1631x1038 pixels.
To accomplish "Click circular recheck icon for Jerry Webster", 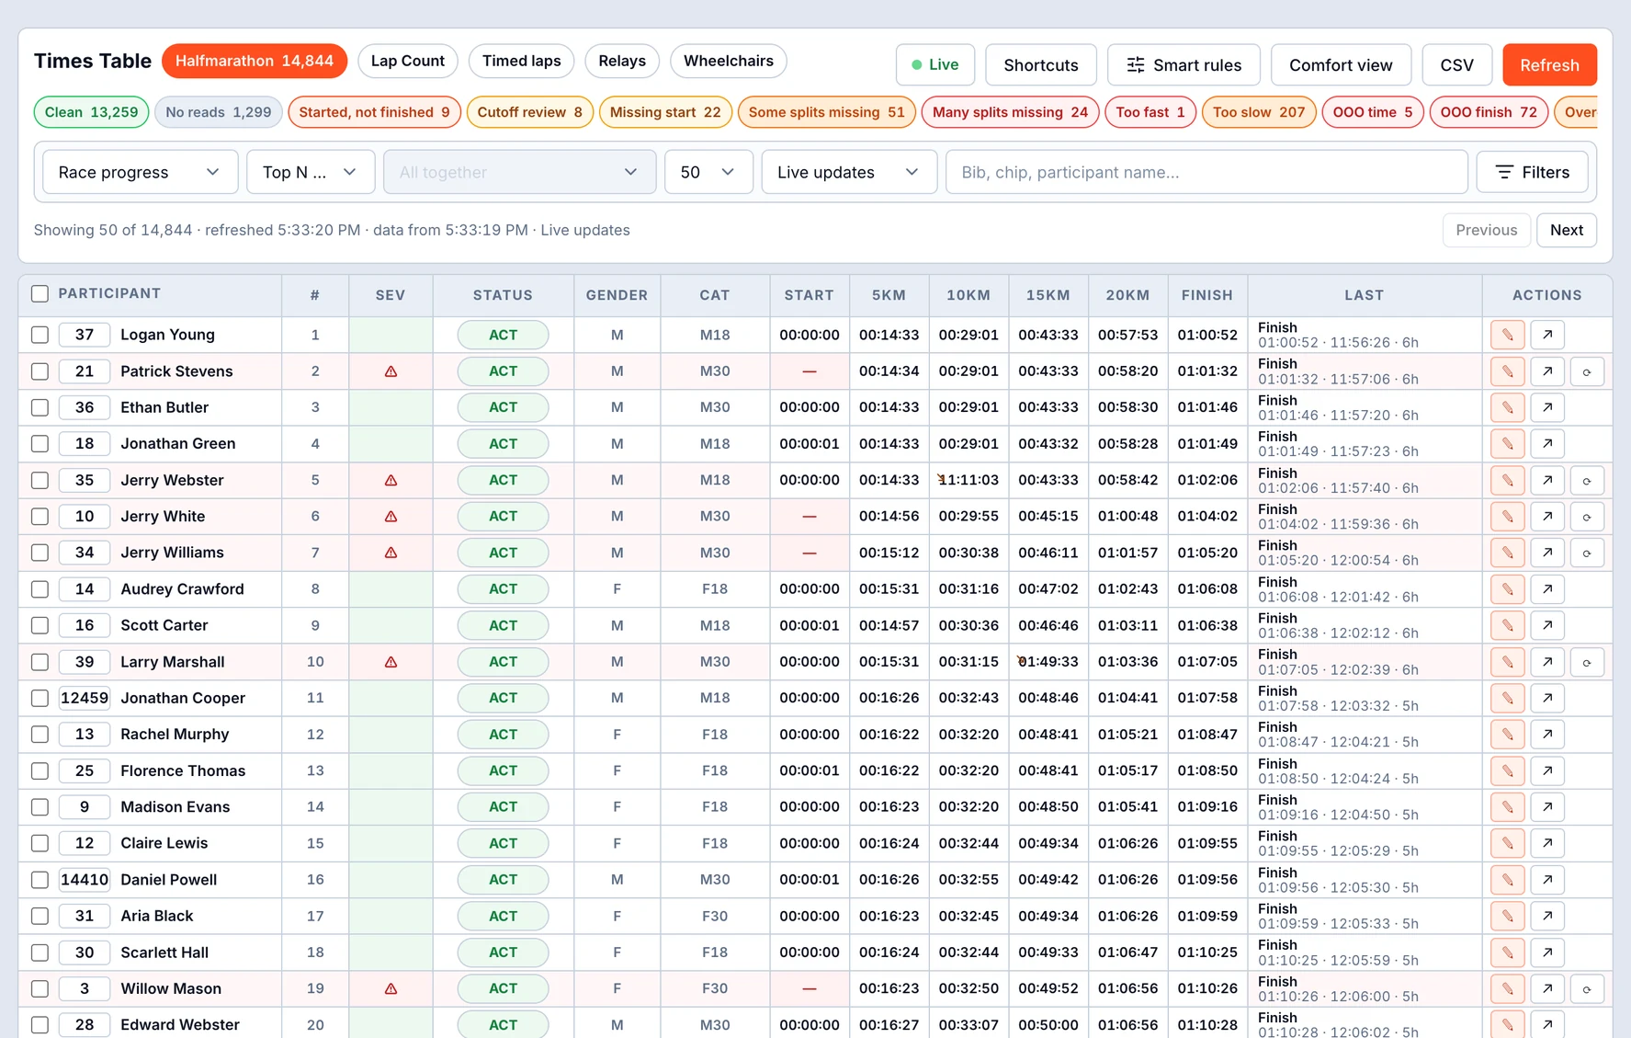I will (x=1587, y=480).
